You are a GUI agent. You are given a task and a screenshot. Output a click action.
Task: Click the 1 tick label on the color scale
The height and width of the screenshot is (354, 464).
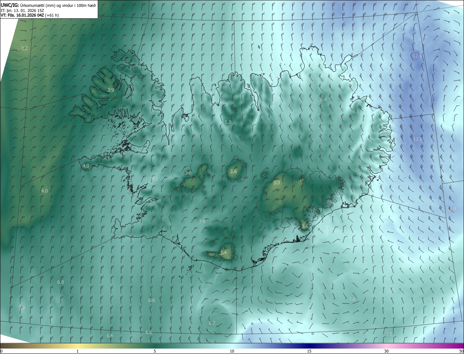[78, 351]
